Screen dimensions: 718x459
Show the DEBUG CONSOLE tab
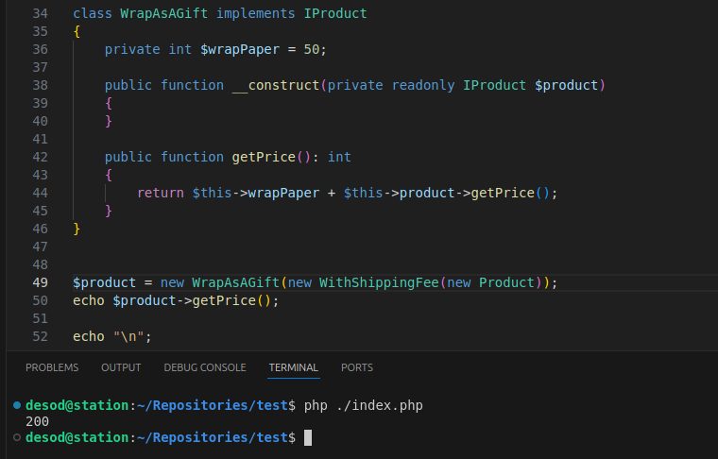click(204, 367)
